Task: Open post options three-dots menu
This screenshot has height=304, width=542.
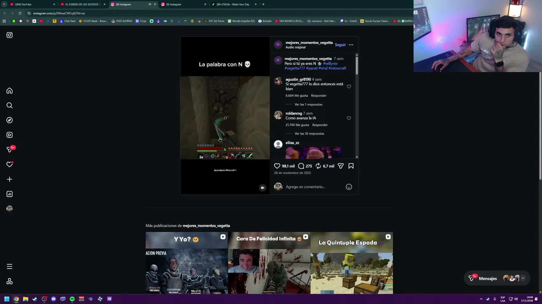Action: tap(351, 45)
